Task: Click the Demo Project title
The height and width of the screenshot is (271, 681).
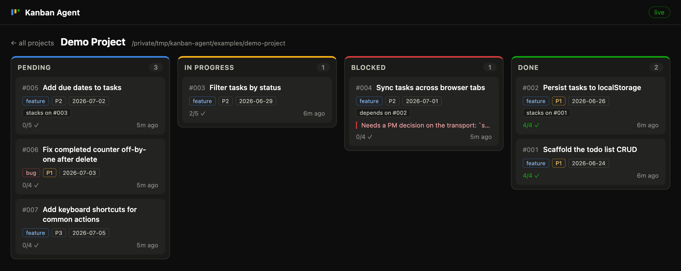Action: coord(93,42)
